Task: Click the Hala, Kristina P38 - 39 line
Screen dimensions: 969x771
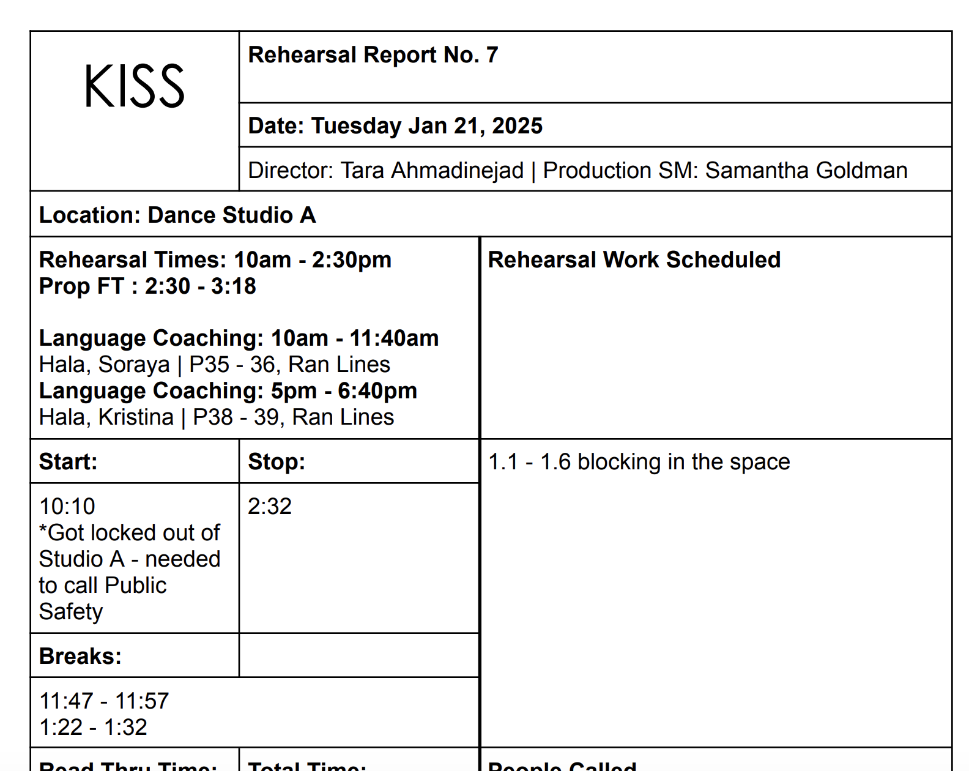Action: click(217, 417)
